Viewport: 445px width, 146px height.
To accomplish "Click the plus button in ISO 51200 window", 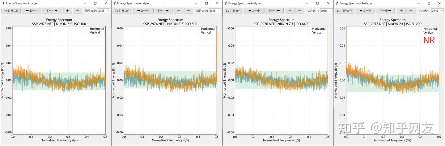I will coord(401,10).
